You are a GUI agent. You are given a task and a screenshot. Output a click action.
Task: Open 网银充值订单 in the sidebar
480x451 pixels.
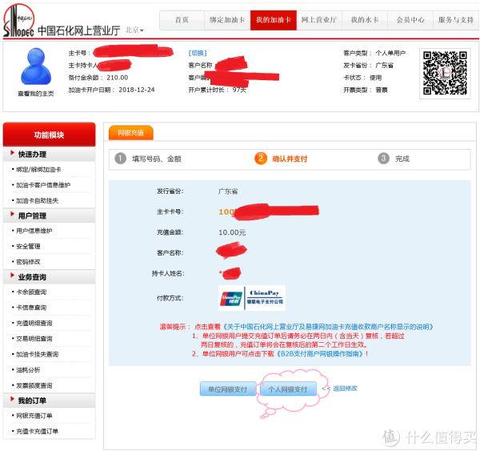[x=34, y=416]
